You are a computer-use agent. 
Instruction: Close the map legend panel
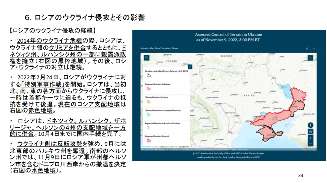(x=190, y=67)
